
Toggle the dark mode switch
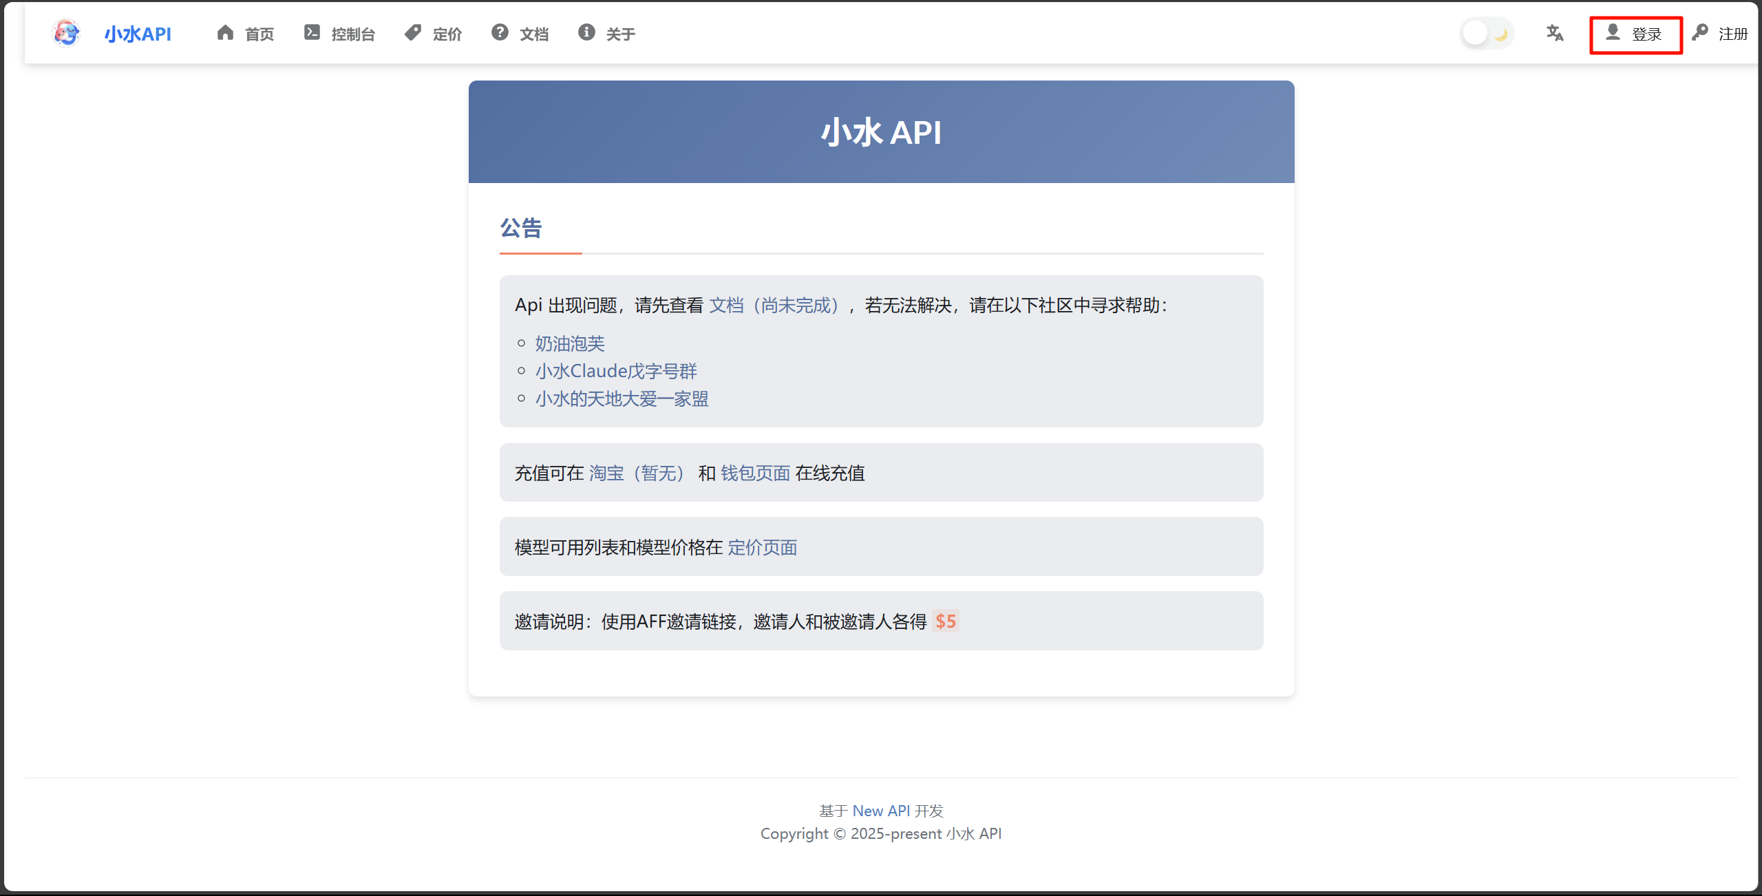[x=1487, y=33]
